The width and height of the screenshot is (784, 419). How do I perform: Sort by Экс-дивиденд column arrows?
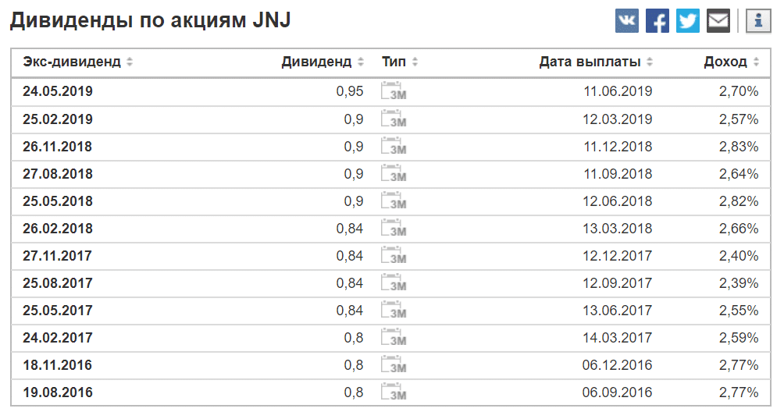(130, 62)
